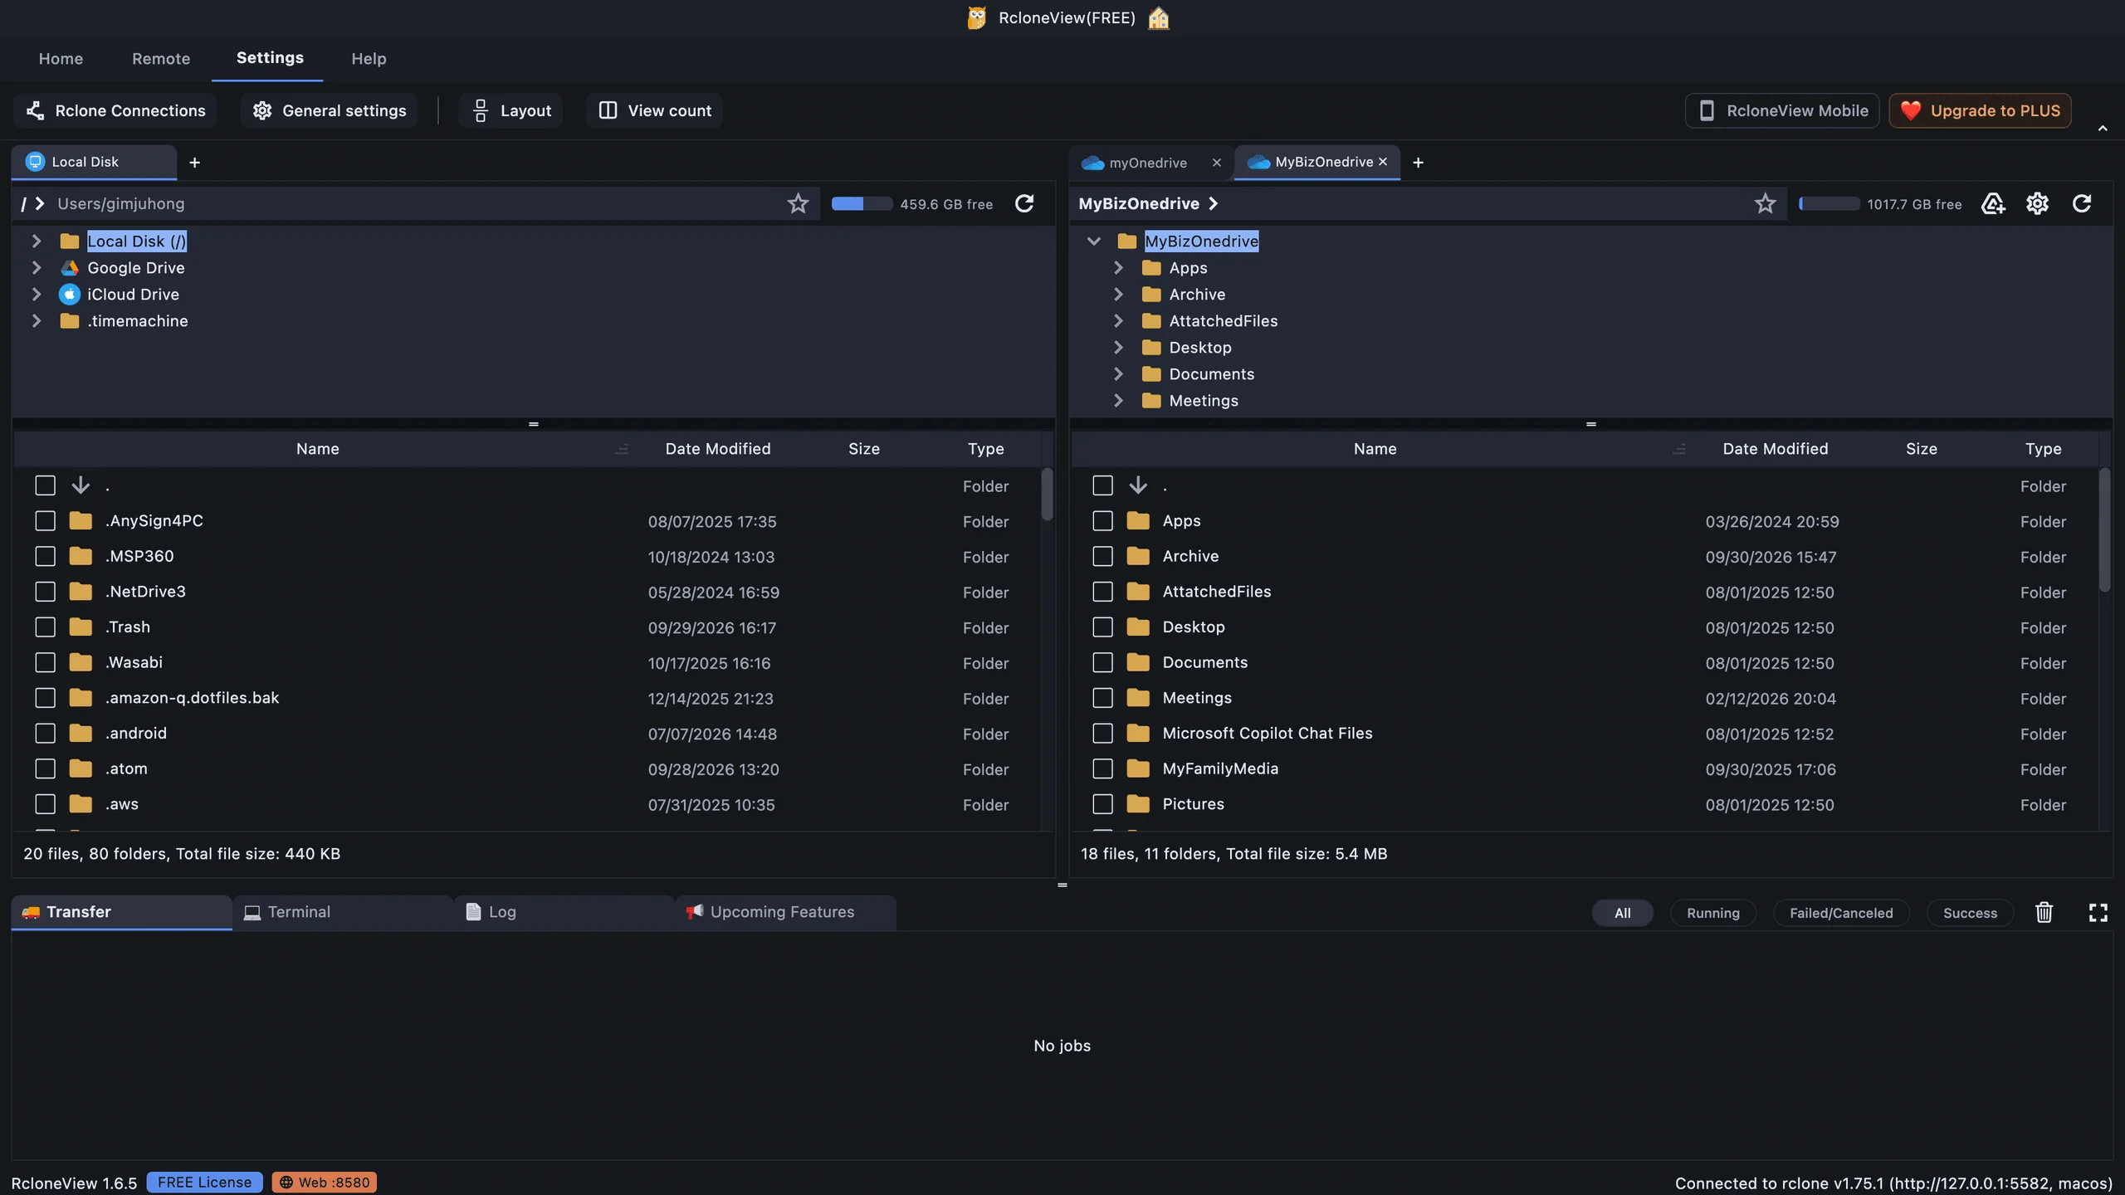Click the Local Disk free-space usage bar
This screenshot has width=2125, height=1195.
(x=862, y=204)
